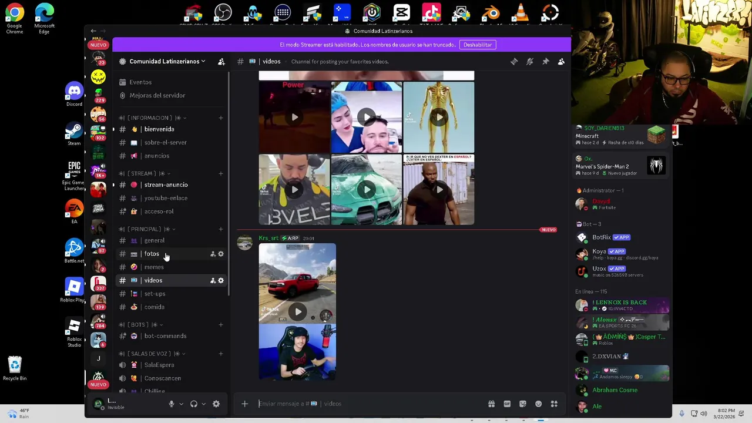Open the Threads icon in channel header

pos(514,62)
